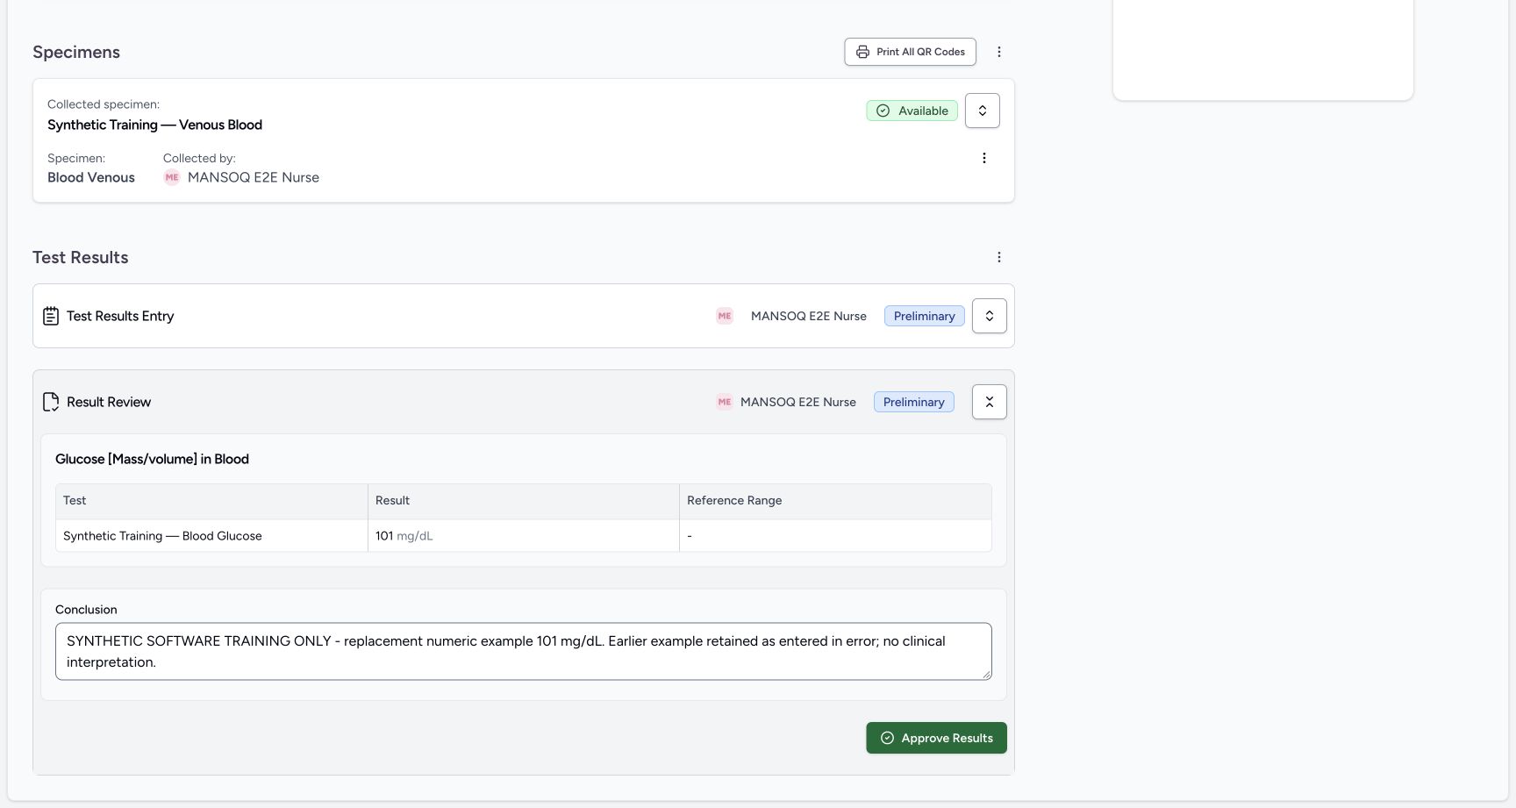Click the Conclusion textarea resize handle

click(x=986, y=674)
